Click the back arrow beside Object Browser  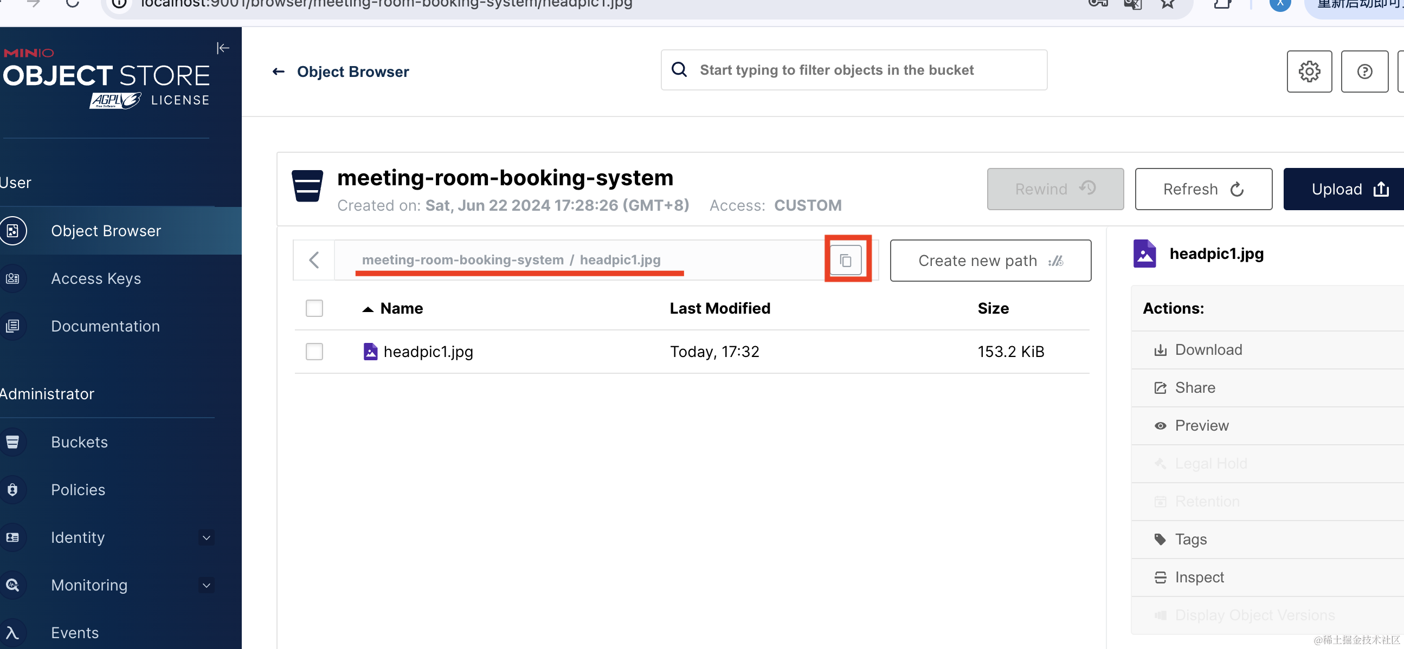point(279,72)
